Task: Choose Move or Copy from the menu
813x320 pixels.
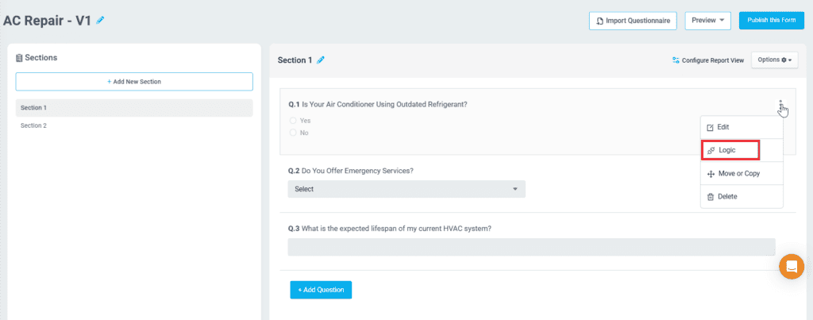Action: tap(734, 173)
